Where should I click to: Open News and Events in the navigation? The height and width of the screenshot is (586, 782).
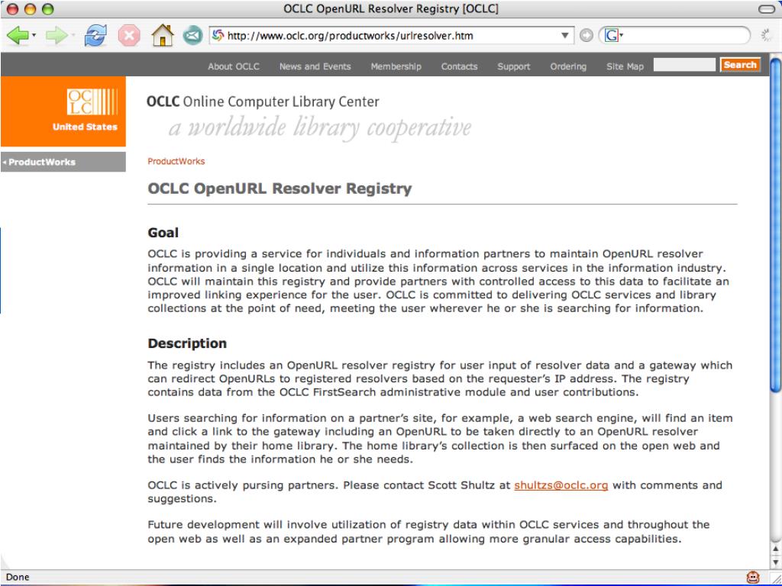pyautogui.click(x=315, y=66)
